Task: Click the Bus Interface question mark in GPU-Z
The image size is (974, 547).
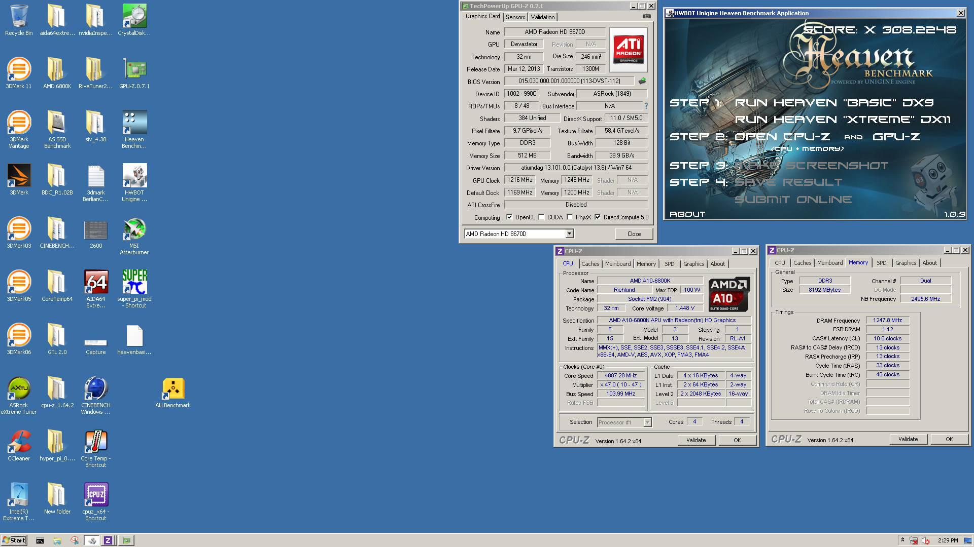Action: [646, 106]
